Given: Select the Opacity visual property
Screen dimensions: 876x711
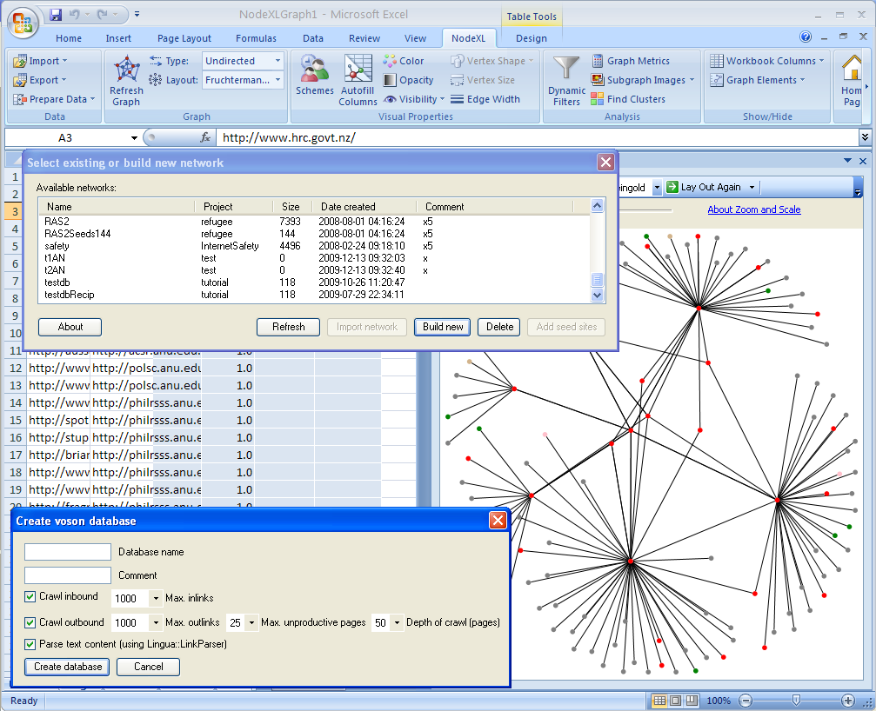Looking at the screenshot, I should pos(408,80).
